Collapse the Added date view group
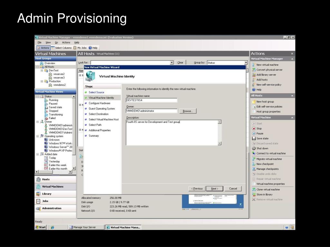 click(x=37, y=154)
